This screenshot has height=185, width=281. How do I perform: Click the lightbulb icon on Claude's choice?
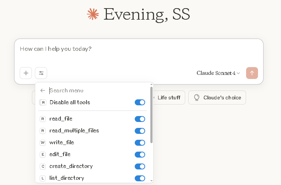[x=196, y=98]
